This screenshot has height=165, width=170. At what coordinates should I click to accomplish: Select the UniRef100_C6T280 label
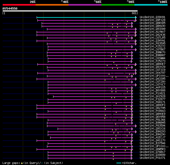point(152,82)
